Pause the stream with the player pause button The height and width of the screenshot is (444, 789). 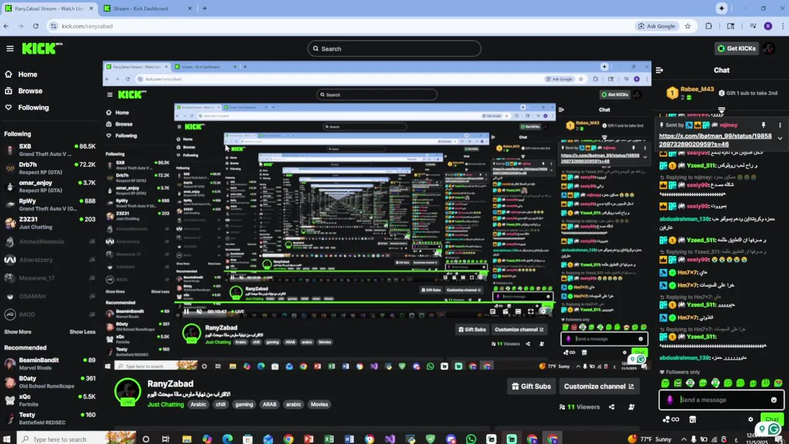coord(187,311)
